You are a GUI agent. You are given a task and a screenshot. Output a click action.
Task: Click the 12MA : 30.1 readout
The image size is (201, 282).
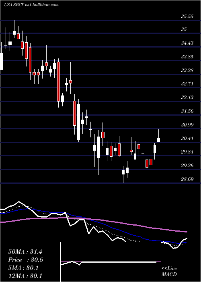[x=25, y=276]
